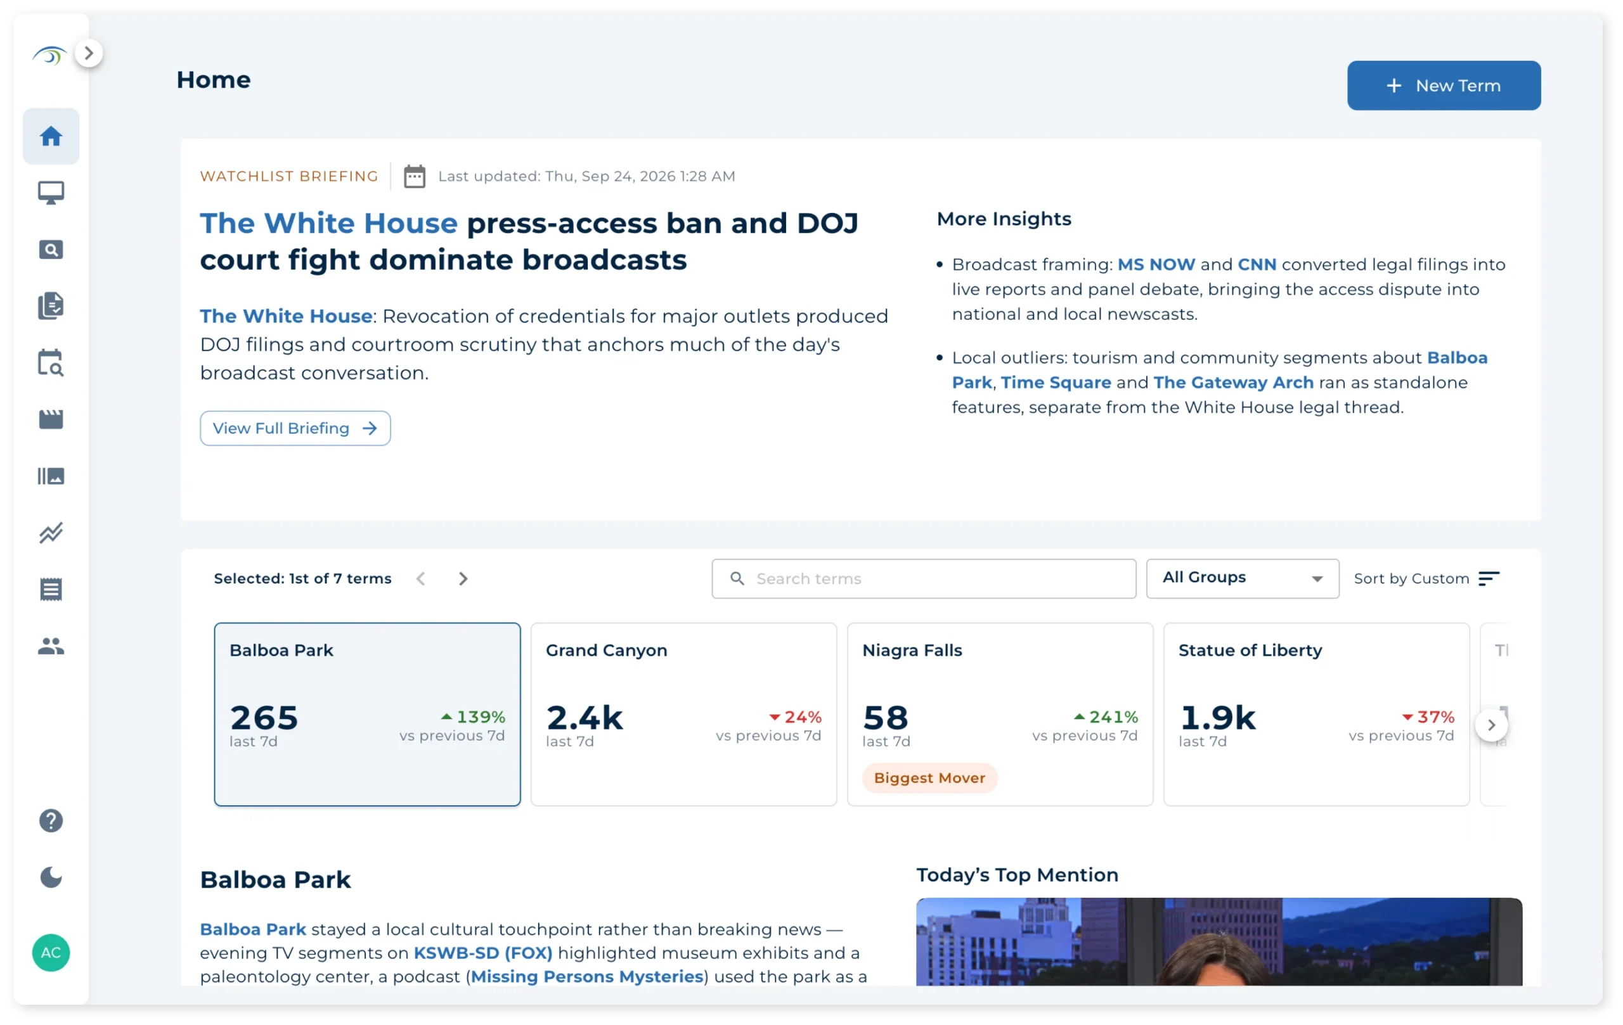Open the image library sidebar icon

(51, 476)
